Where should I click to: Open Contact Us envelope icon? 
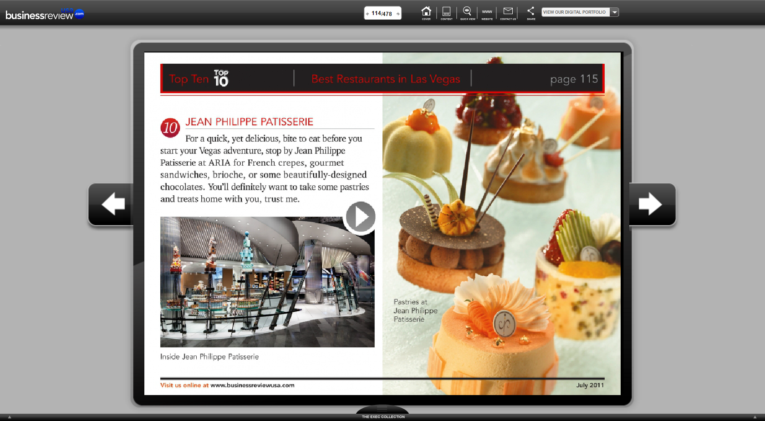coord(508,12)
